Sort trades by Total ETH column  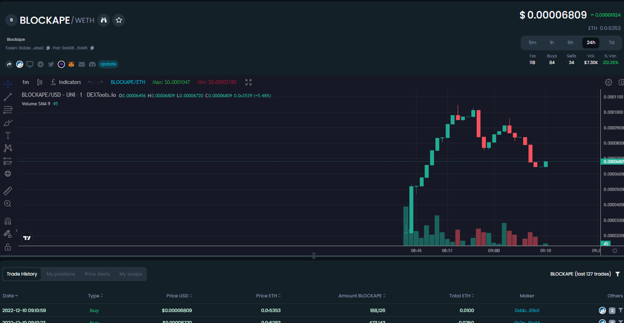[462, 296]
